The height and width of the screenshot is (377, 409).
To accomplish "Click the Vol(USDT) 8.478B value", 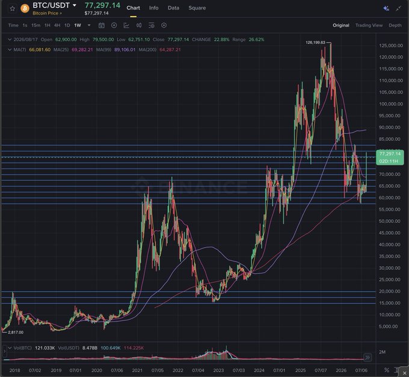I will [90, 348].
